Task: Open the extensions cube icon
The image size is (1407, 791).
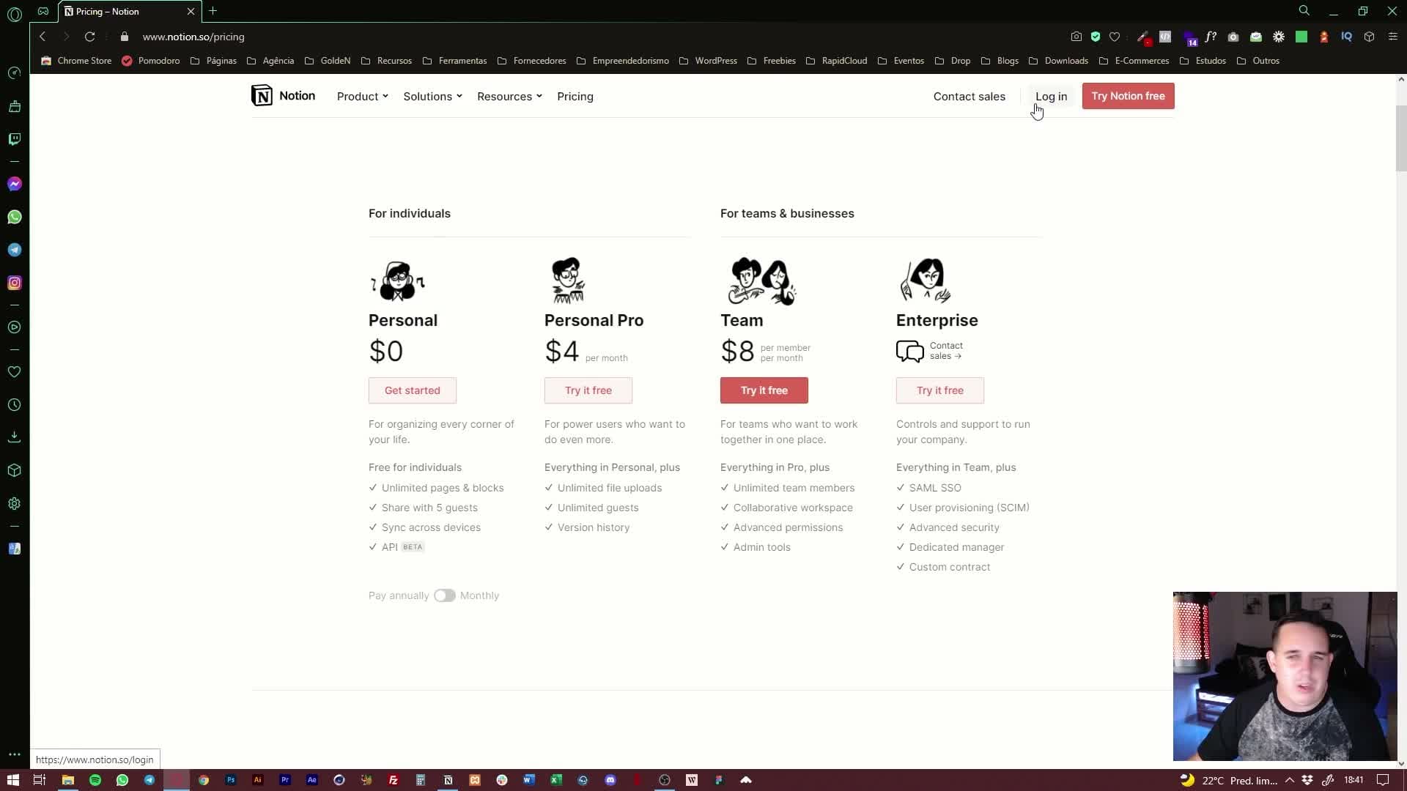Action: (1369, 37)
